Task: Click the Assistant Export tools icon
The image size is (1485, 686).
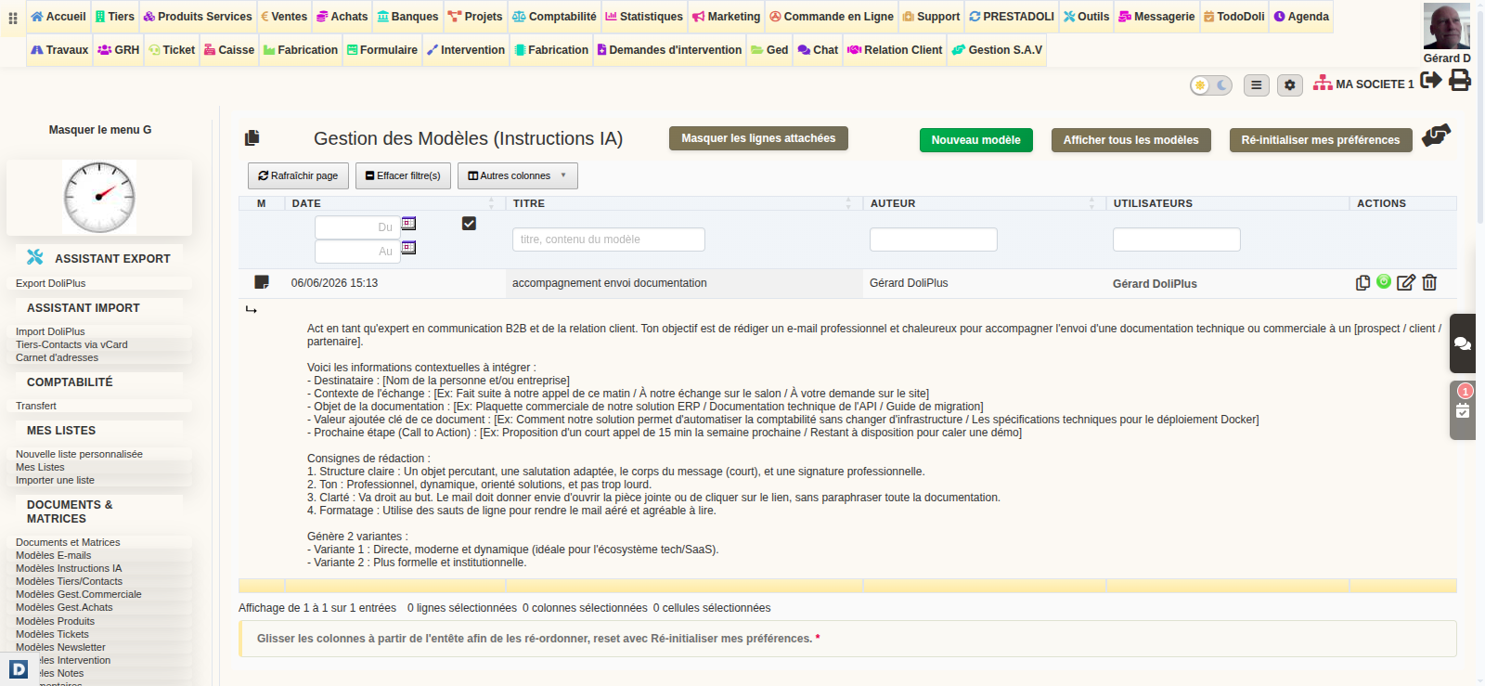Action: tap(35, 257)
